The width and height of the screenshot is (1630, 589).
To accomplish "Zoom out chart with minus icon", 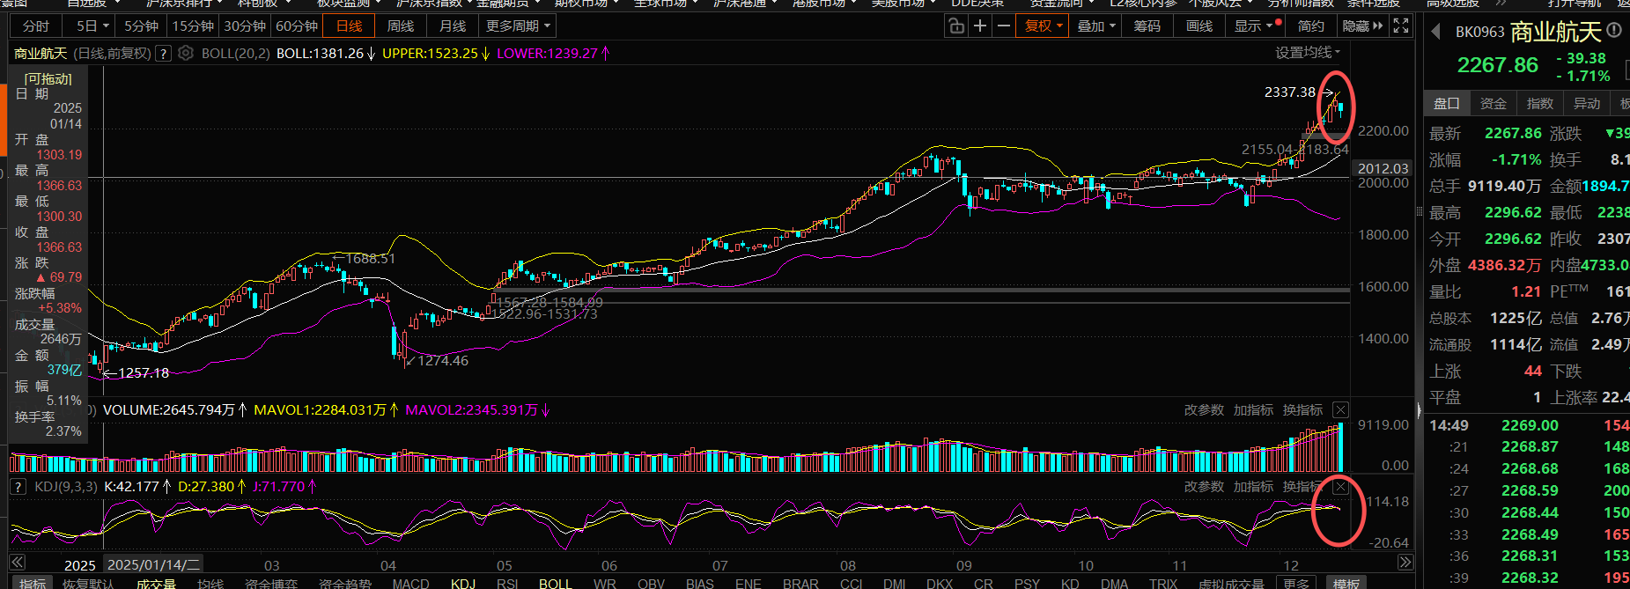I will [x=1004, y=26].
